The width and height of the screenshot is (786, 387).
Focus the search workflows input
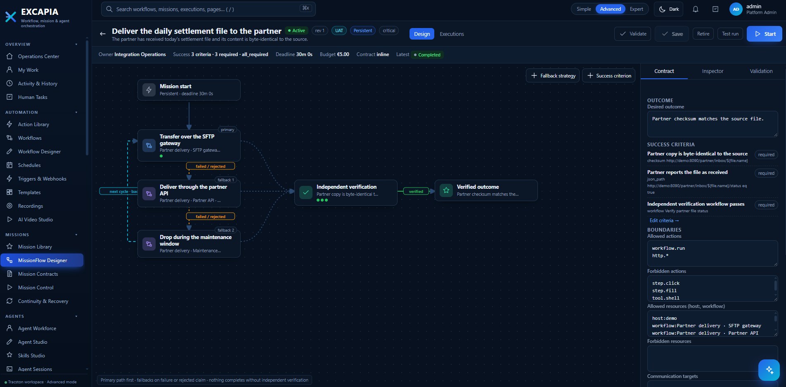point(208,9)
